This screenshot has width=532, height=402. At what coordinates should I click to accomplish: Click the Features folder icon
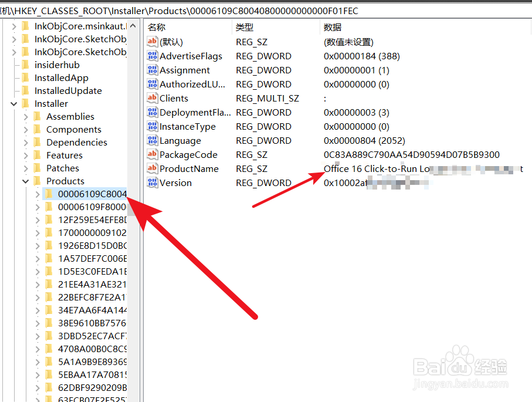click(x=38, y=155)
